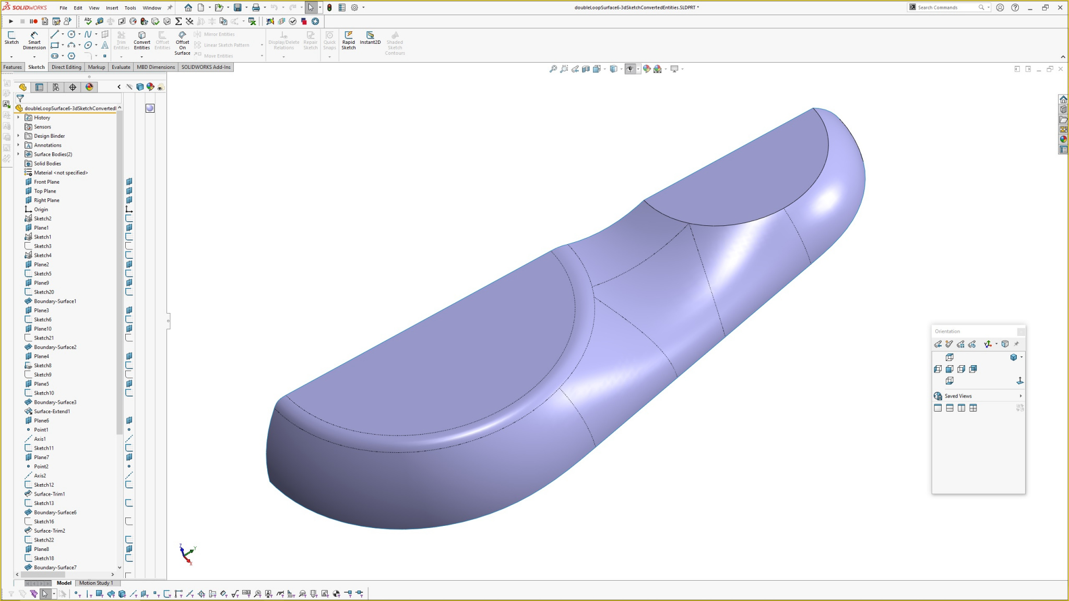The width and height of the screenshot is (1069, 601).
Task: Expand the Design Binder node
Action: 18,136
